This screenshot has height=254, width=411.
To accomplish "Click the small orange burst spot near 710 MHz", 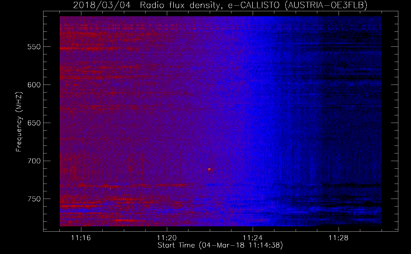I will point(209,169).
